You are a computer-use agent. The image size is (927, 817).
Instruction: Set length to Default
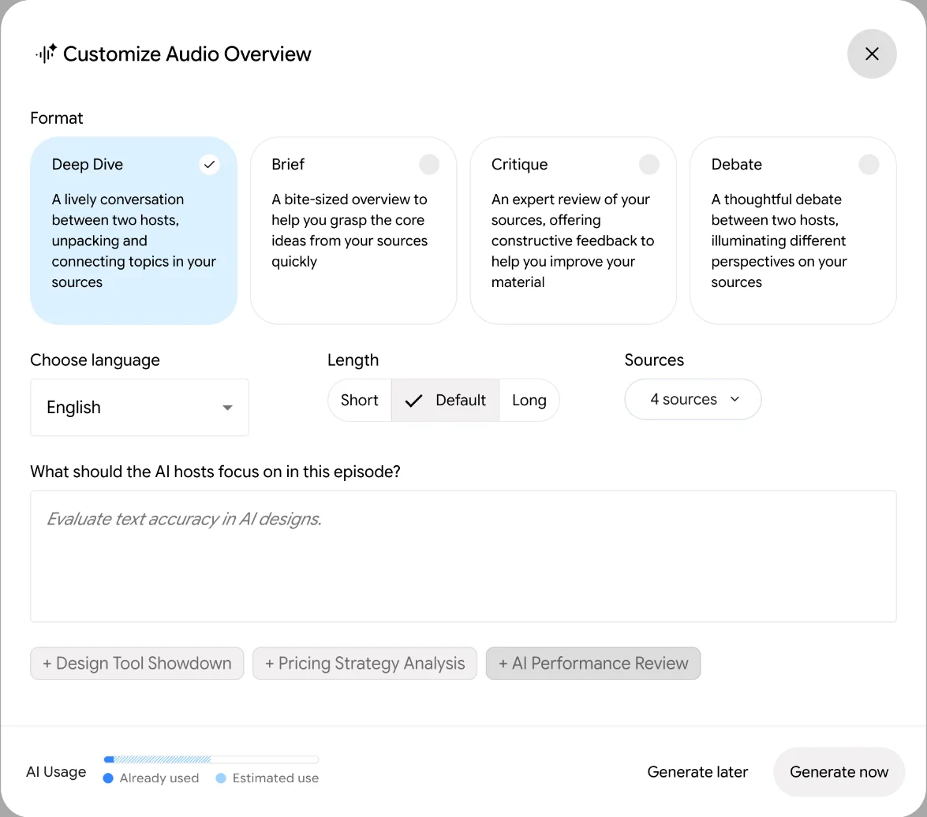coord(445,400)
